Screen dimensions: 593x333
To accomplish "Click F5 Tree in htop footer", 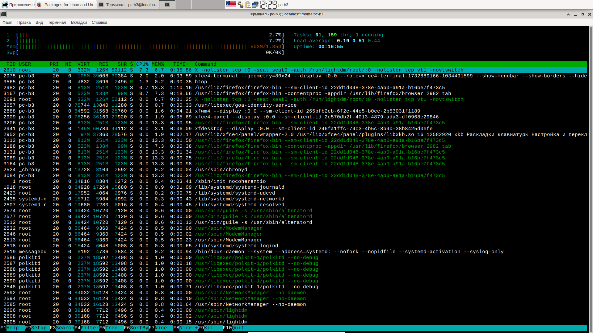I will 111,328.
